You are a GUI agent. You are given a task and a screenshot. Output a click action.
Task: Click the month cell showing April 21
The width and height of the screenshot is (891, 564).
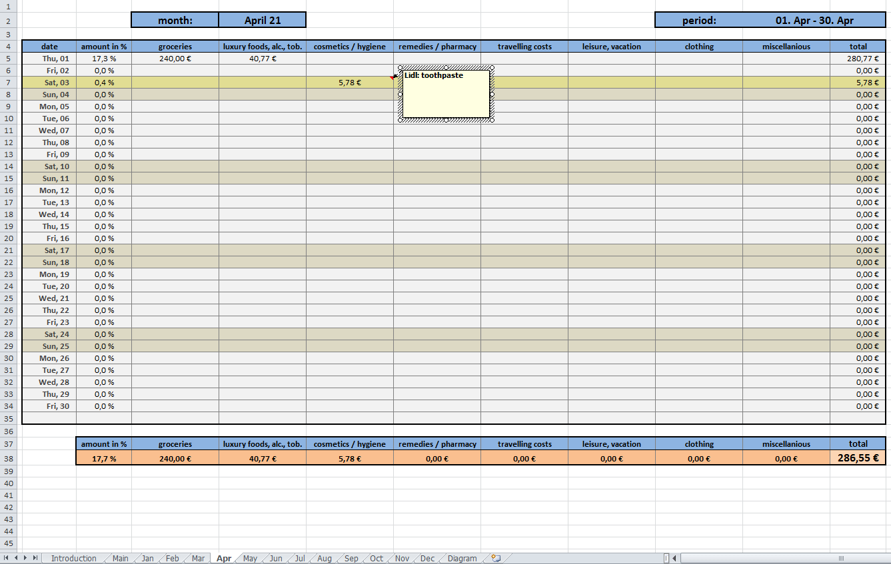pyautogui.click(x=262, y=20)
